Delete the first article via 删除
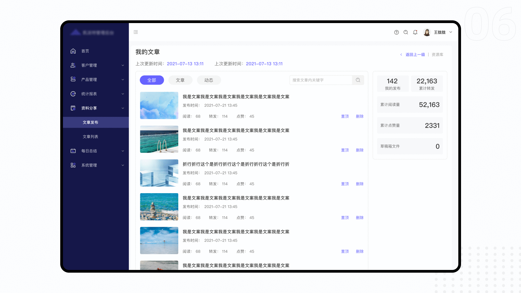 pyautogui.click(x=360, y=116)
